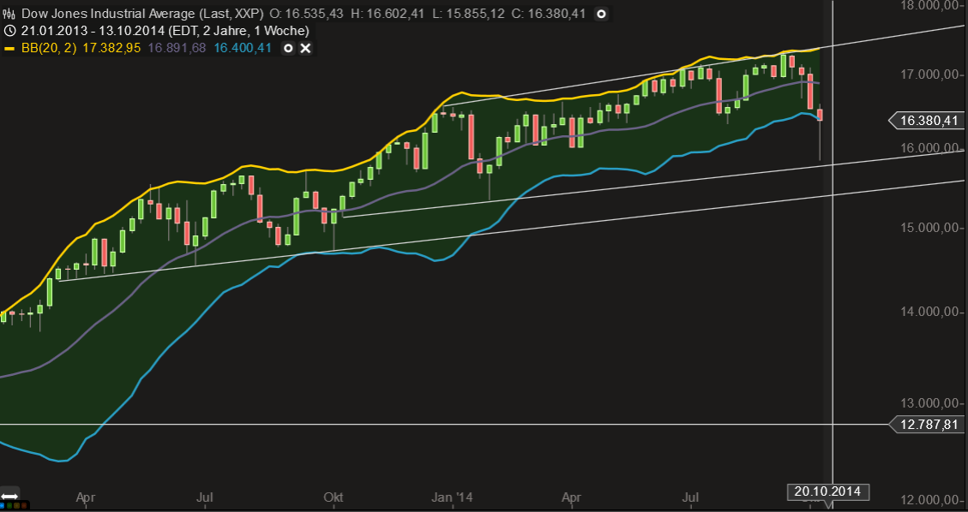The width and height of the screenshot is (968, 512).
Task: Click time axis label 'Jan '14'
Action: [451, 497]
